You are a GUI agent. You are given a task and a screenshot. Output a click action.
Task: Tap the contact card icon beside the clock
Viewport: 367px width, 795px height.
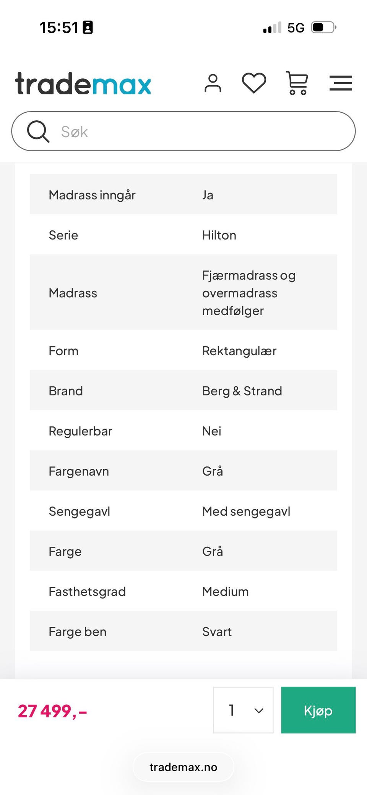pyautogui.click(x=88, y=28)
